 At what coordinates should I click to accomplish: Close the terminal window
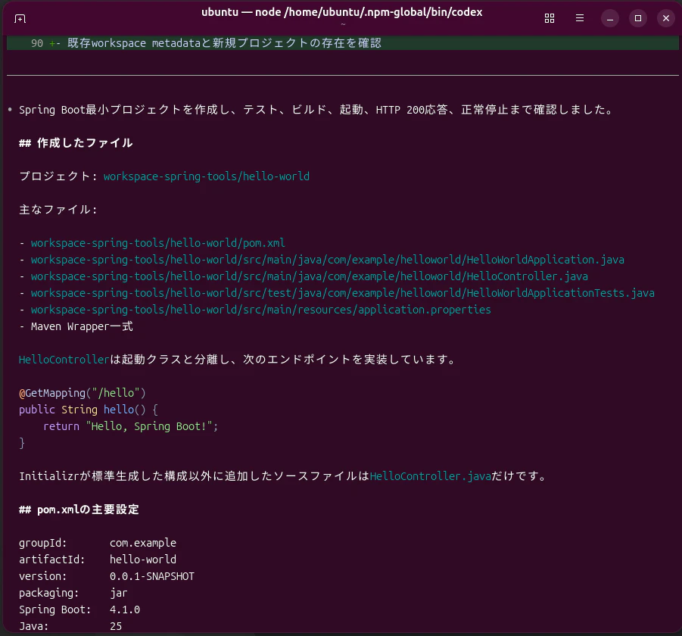coord(665,18)
